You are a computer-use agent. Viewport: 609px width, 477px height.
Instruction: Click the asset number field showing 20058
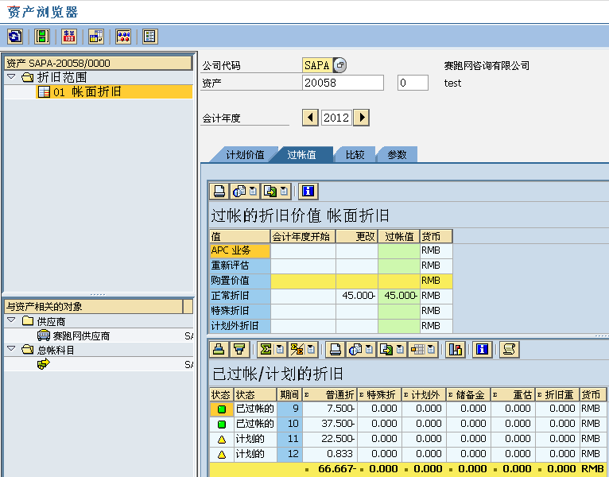point(343,83)
